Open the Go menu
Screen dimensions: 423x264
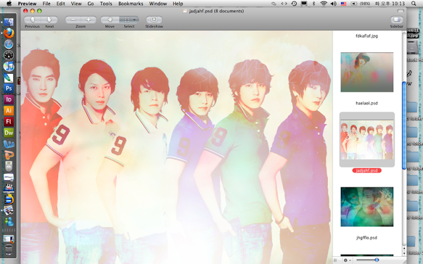pos(91,3)
